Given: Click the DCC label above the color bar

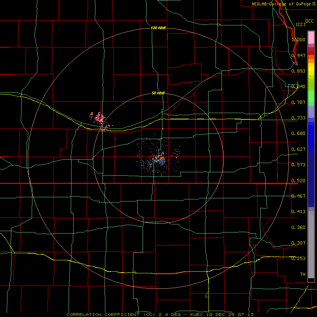Looking at the screenshot, I should tap(310, 21).
